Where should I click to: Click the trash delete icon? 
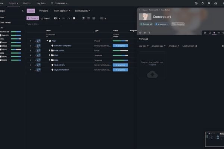(74, 18)
